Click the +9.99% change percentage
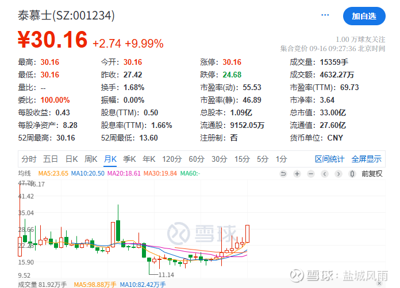 (x=144, y=44)
